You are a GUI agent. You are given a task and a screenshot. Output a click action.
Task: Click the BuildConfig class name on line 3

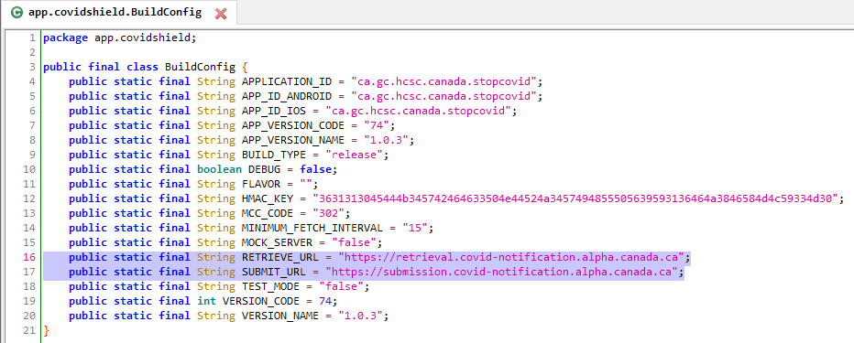pos(201,68)
